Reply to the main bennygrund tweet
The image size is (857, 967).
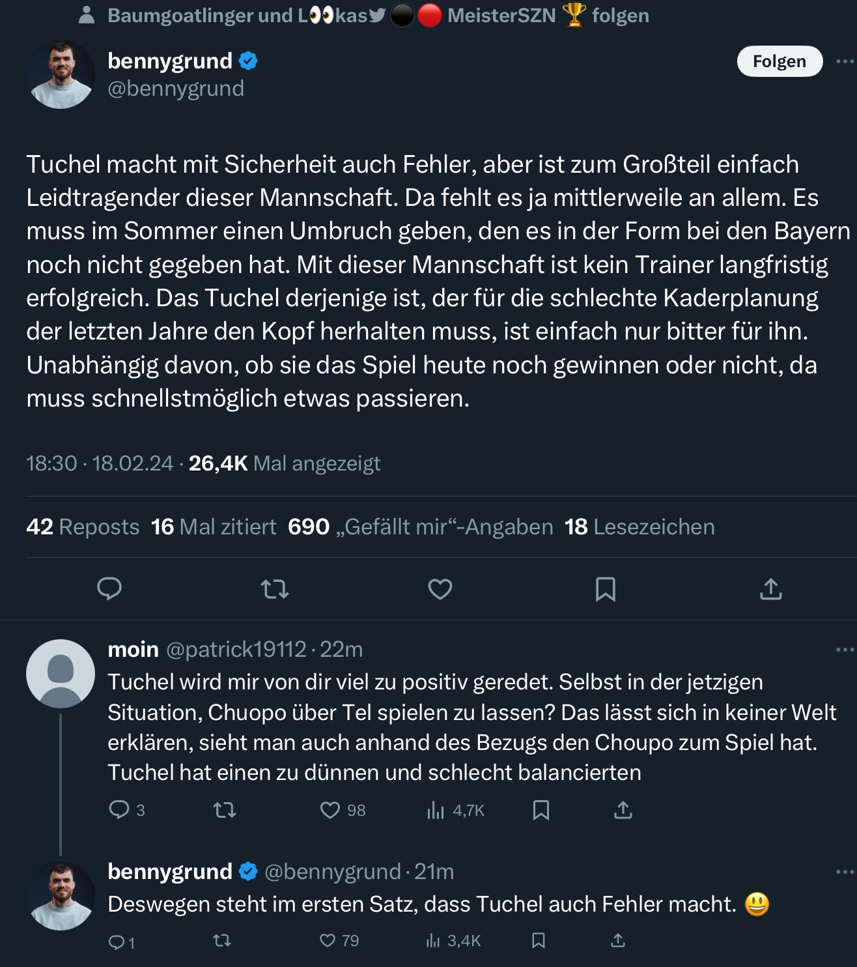tap(109, 588)
